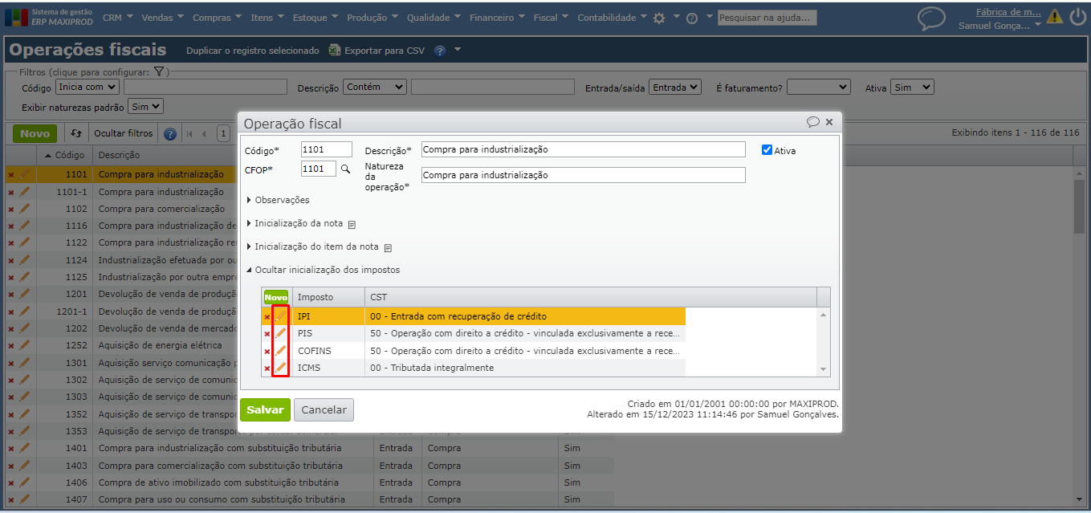
Task: Open the help question mark menu
Action: (x=691, y=18)
